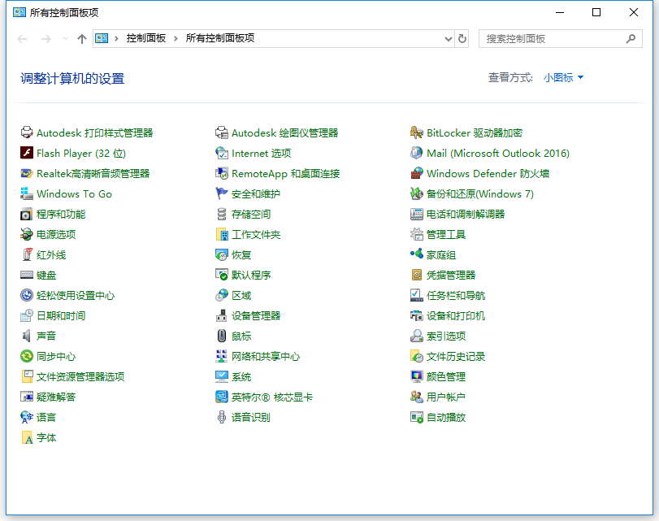
Task: Click the 字体 font icon
Action: coord(27,438)
